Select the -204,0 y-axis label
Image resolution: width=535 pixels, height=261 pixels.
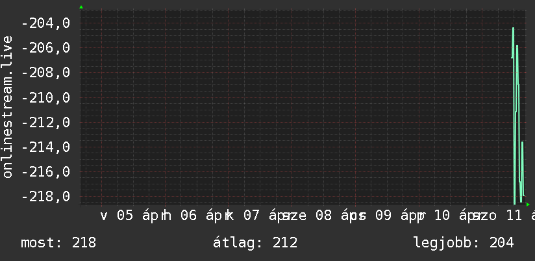(45, 23)
